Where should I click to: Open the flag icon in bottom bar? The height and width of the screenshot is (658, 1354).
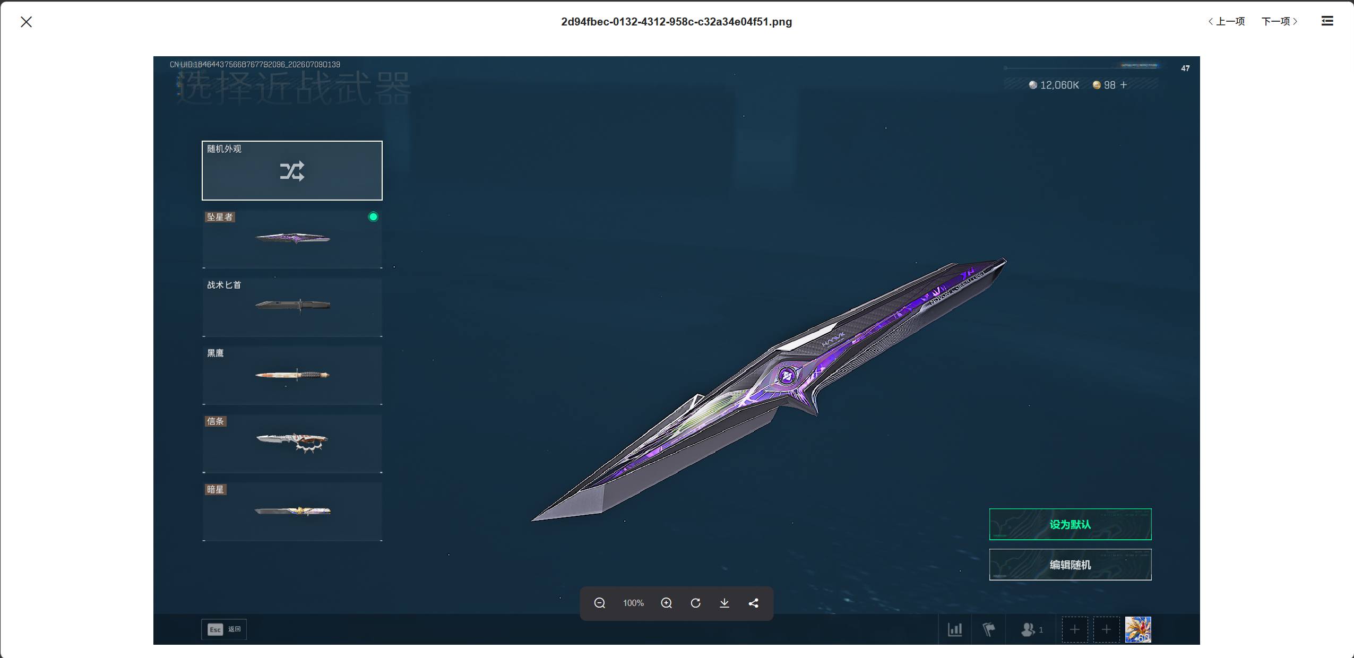pyautogui.click(x=988, y=629)
